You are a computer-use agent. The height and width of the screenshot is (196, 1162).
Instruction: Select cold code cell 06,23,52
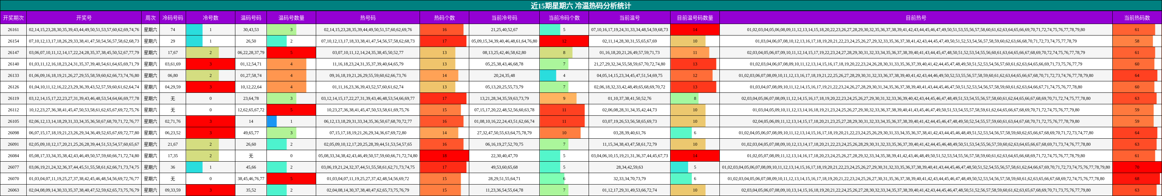[x=173, y=133]
